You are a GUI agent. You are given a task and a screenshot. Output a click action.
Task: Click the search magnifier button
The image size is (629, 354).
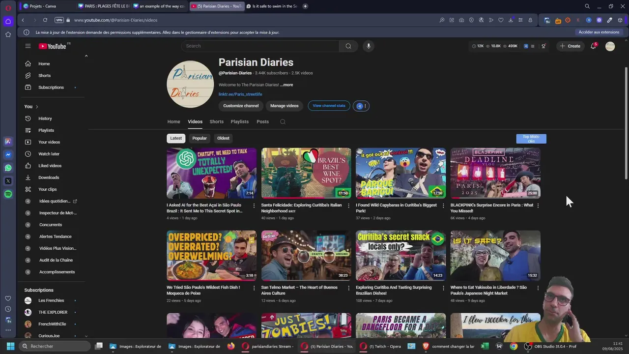(x=348, y=46)
